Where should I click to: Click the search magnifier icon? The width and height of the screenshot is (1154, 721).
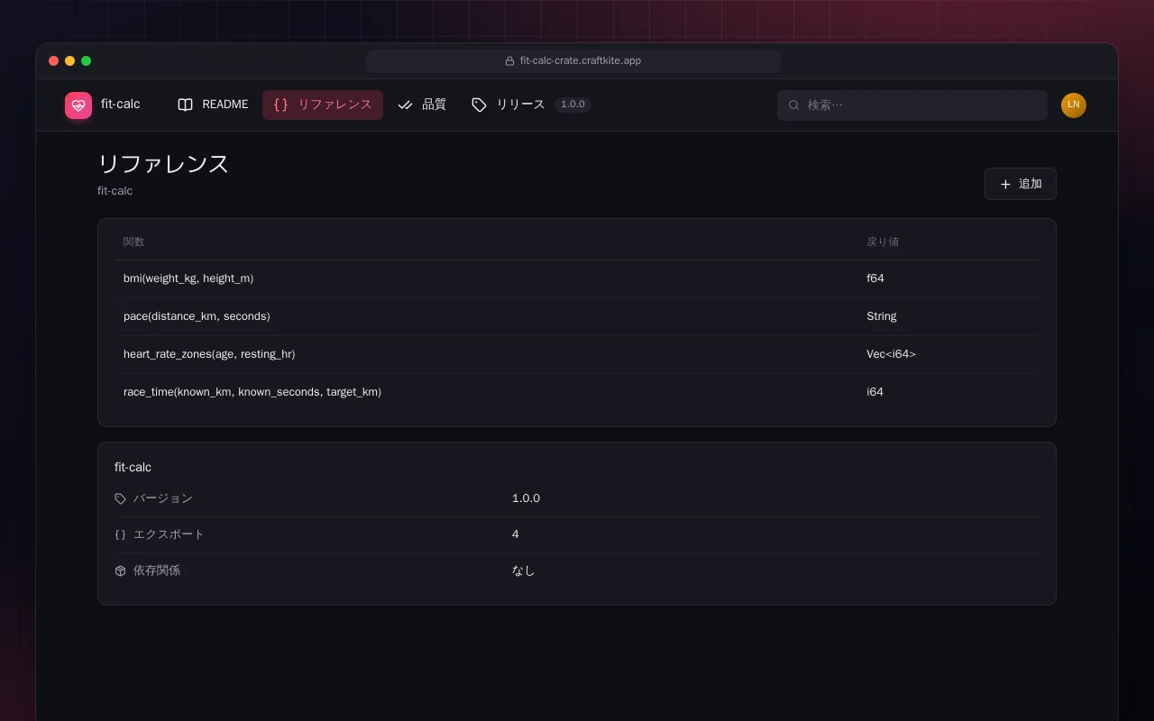coord(794,105)
